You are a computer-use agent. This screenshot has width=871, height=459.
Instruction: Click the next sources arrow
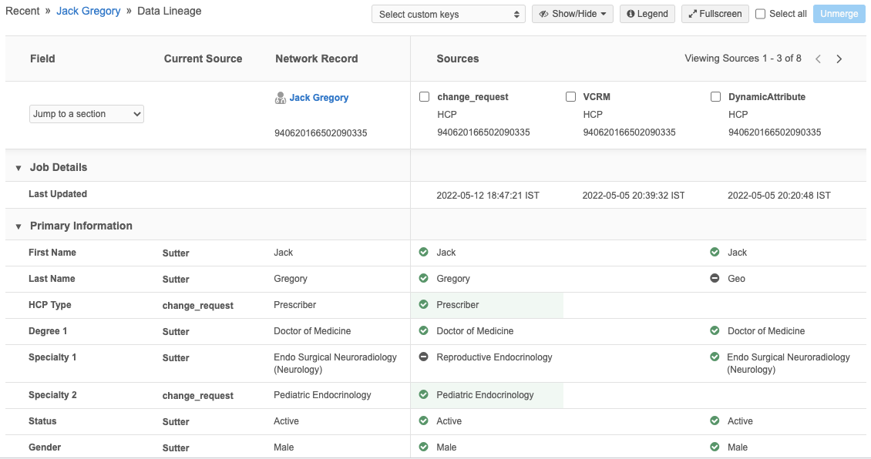click(839, 59)
